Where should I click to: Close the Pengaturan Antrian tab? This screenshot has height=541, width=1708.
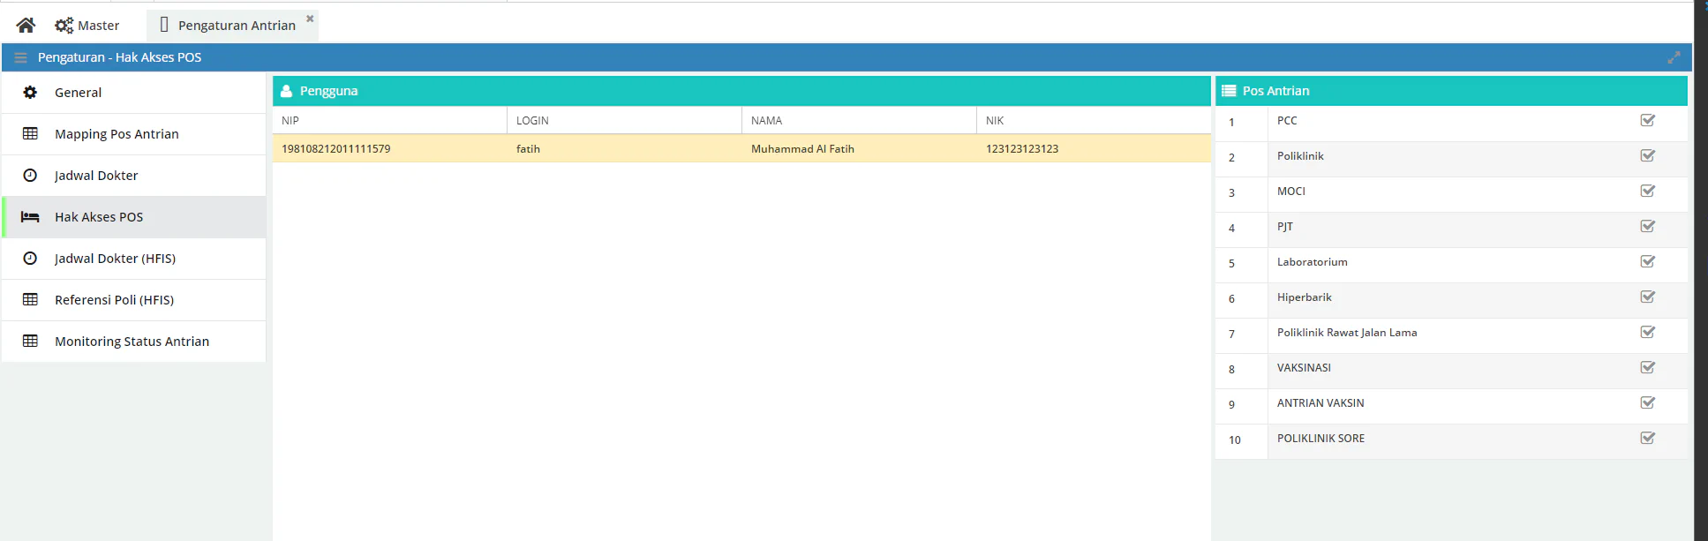pos(310,19)
